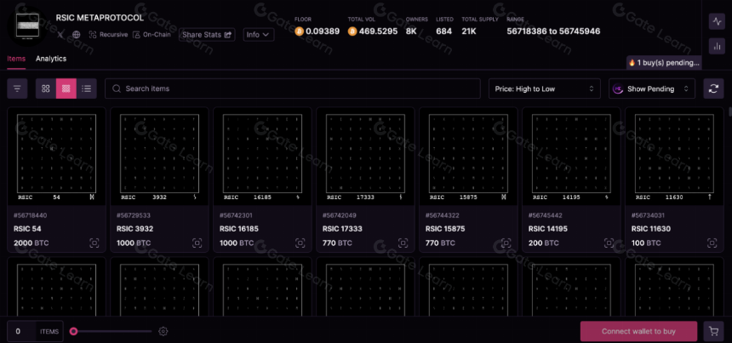Open RSIC 54 thumbnail

click(56, 157)
